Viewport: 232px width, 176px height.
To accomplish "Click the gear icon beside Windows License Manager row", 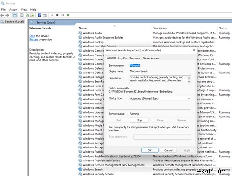I will click(x=80, y=112).
